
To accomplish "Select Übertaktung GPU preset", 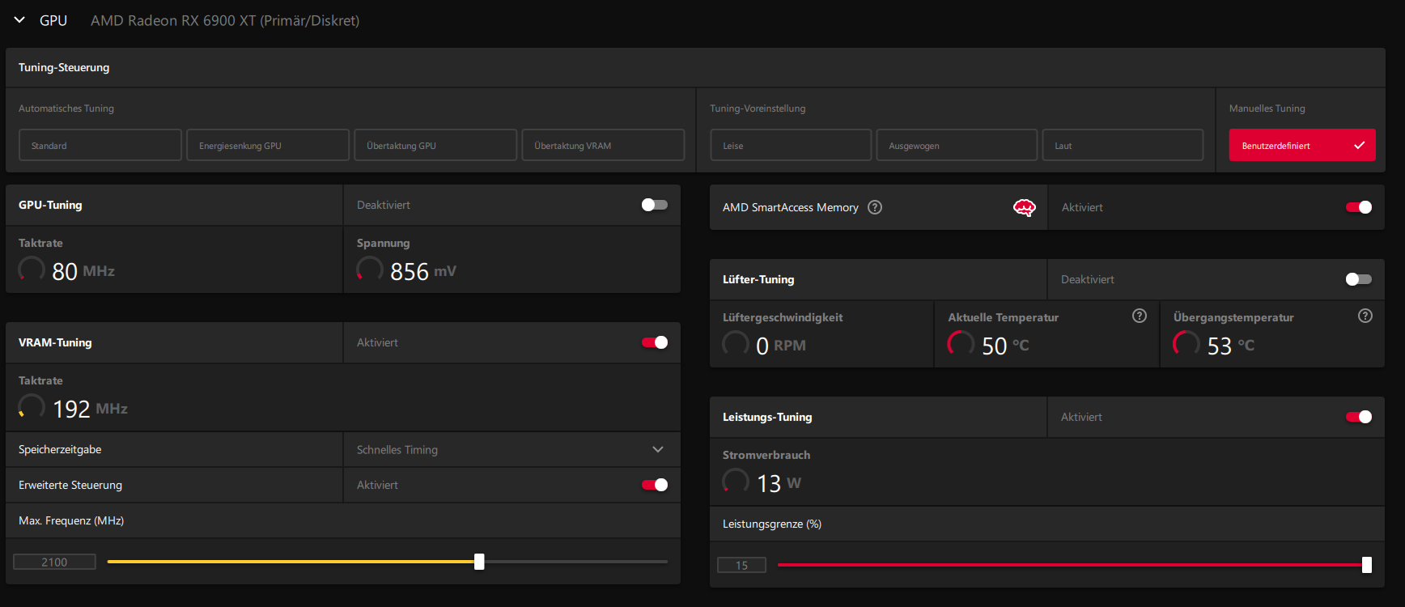I will 435,145.
